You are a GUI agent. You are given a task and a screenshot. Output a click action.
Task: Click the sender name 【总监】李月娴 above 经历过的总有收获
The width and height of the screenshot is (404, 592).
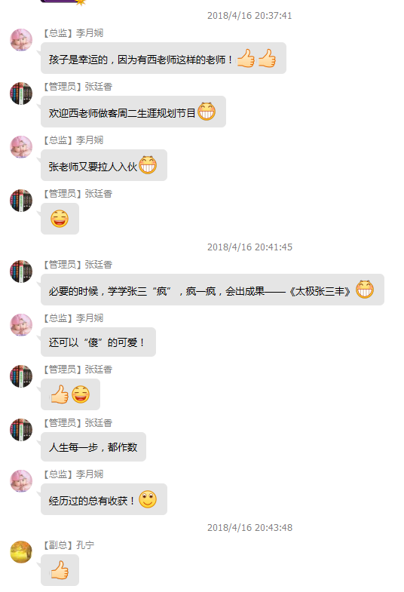(x=74, y=474)
